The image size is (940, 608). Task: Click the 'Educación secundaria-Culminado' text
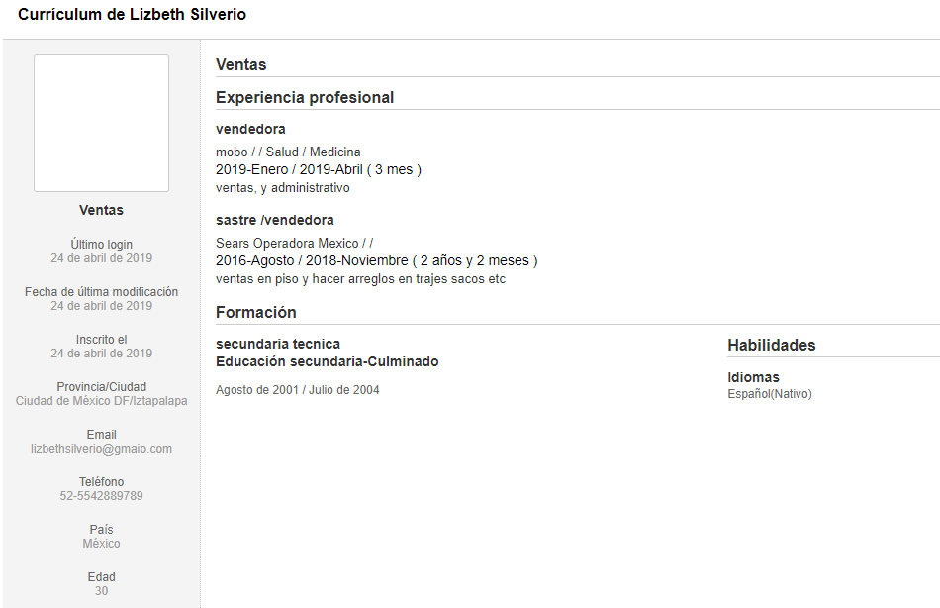pyautogui.click(x=328, y=361)
